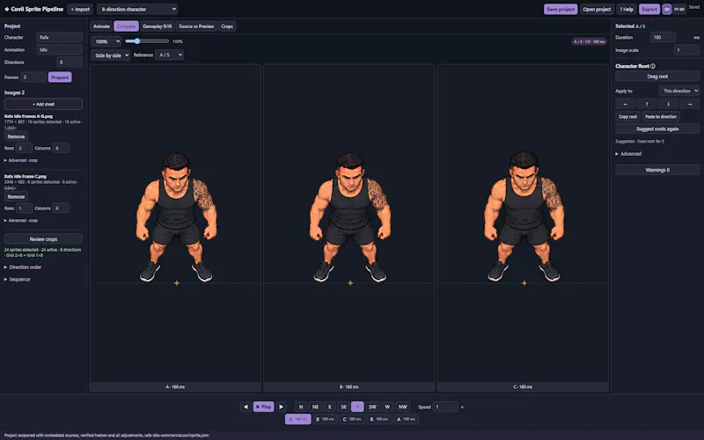Expand the Sequence section

pos(17,279)
